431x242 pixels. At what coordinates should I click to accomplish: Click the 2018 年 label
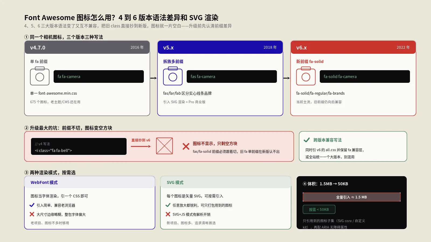point(270,47)
